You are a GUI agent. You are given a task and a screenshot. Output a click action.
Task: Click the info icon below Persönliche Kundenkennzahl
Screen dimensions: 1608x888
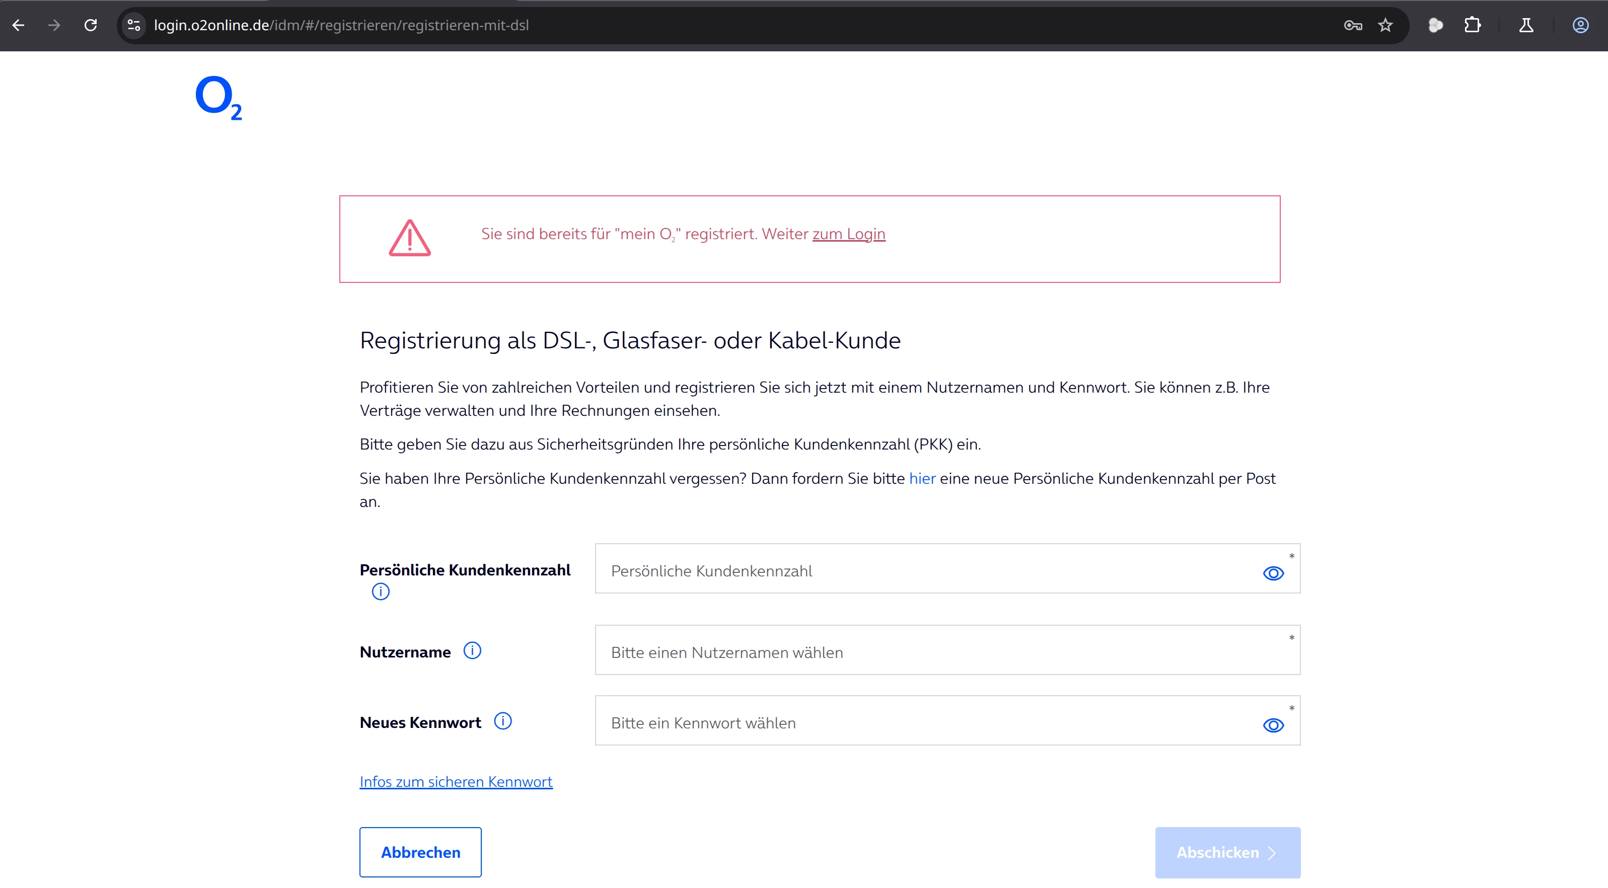[380, 591]
